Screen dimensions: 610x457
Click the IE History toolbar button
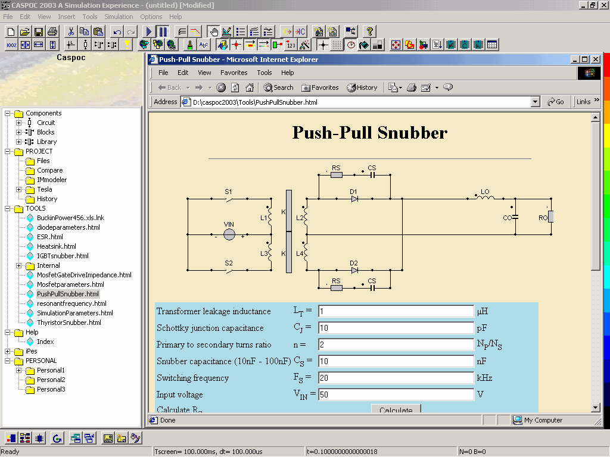coord(362,87)
